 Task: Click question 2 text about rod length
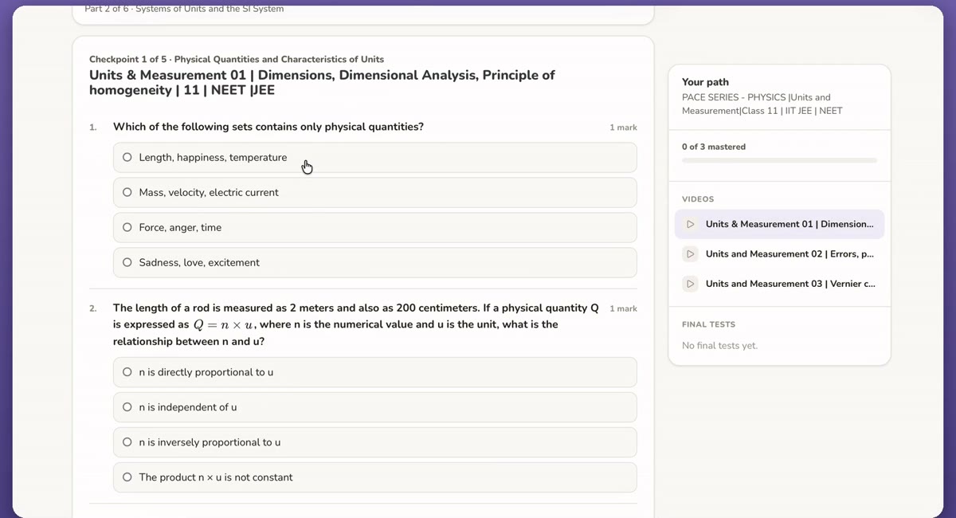point(356,324)
